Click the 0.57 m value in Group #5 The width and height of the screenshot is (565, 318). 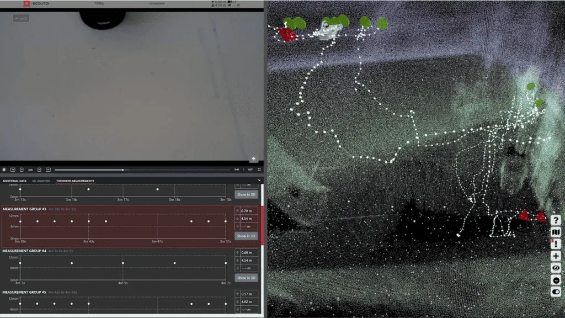click(x=247, y=294)
